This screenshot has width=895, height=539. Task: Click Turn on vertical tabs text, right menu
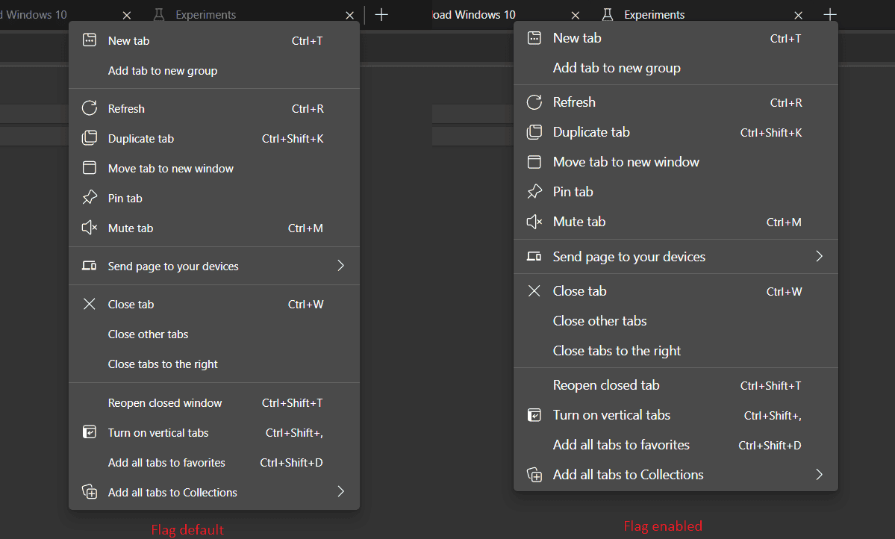point(611,415)
